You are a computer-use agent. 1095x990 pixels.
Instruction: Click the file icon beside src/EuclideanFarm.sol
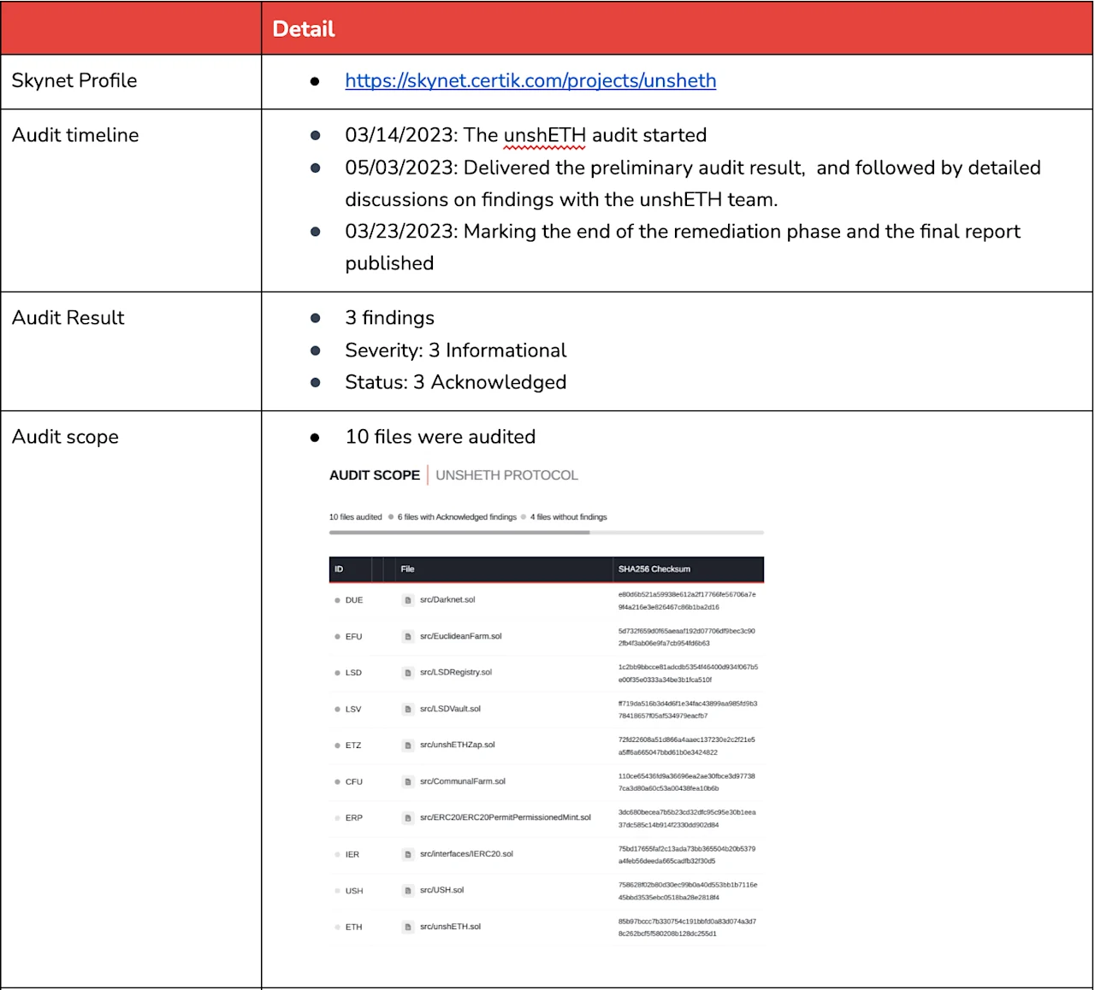point(408,637)
